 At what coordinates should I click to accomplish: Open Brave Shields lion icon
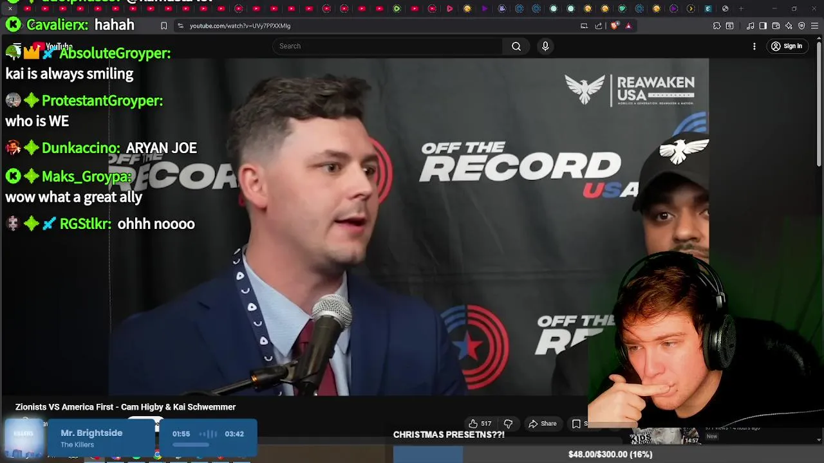pyautogui.click(x=614, y=26)
